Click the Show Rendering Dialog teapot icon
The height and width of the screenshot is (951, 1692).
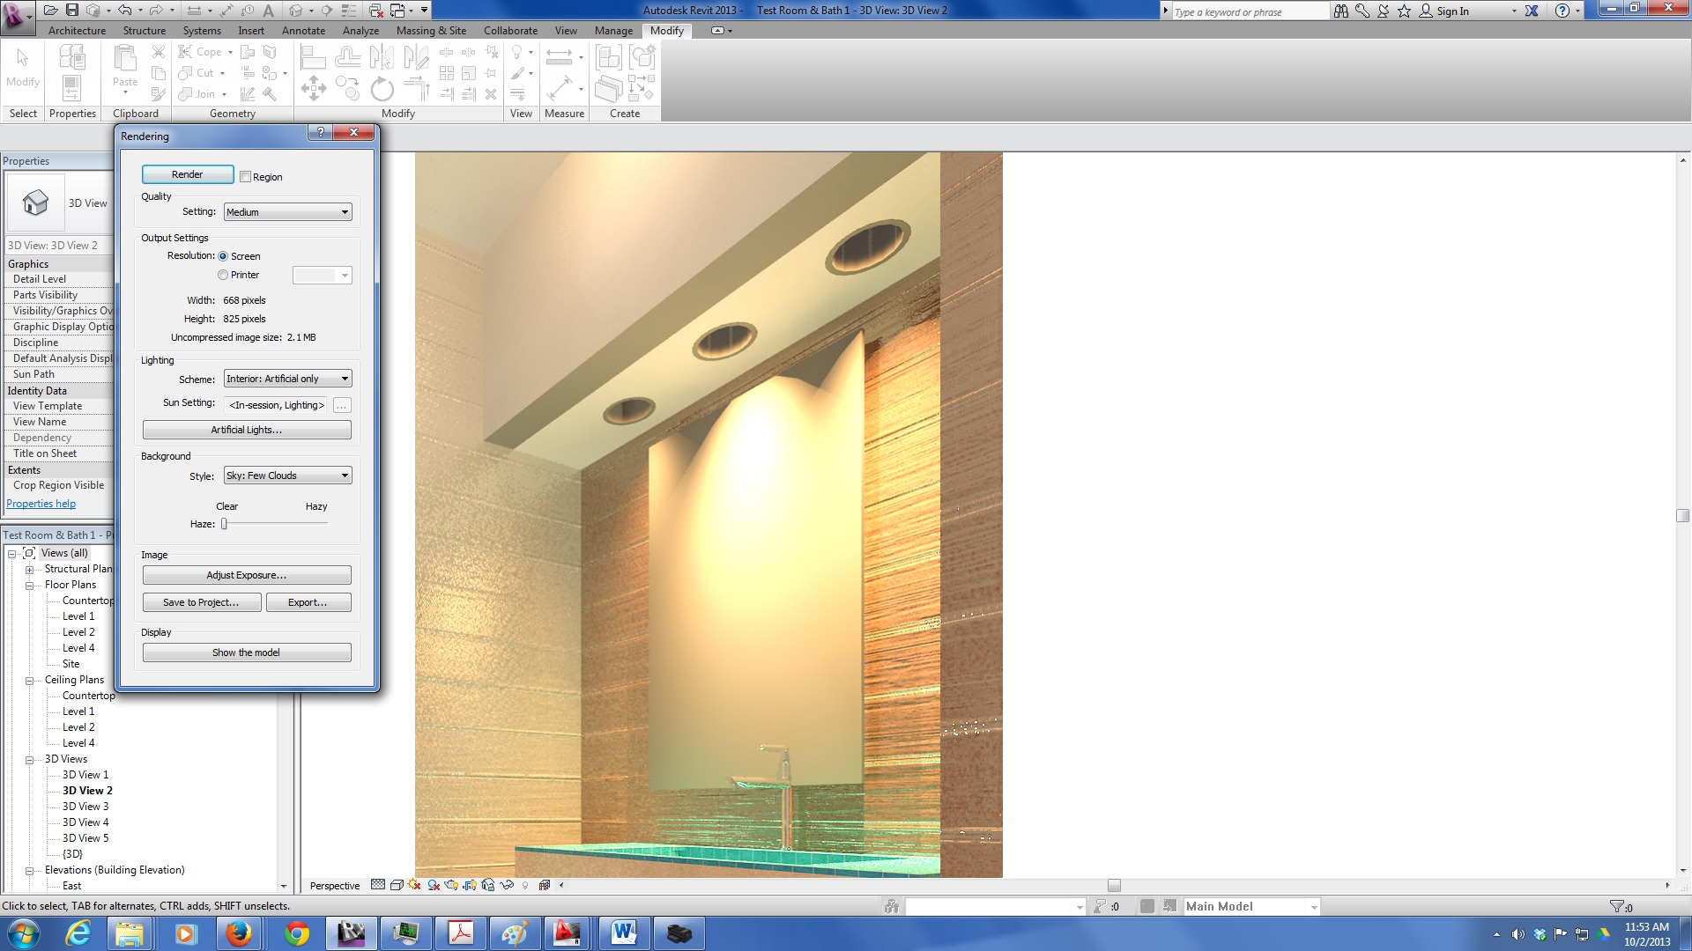tap(451, 886)
